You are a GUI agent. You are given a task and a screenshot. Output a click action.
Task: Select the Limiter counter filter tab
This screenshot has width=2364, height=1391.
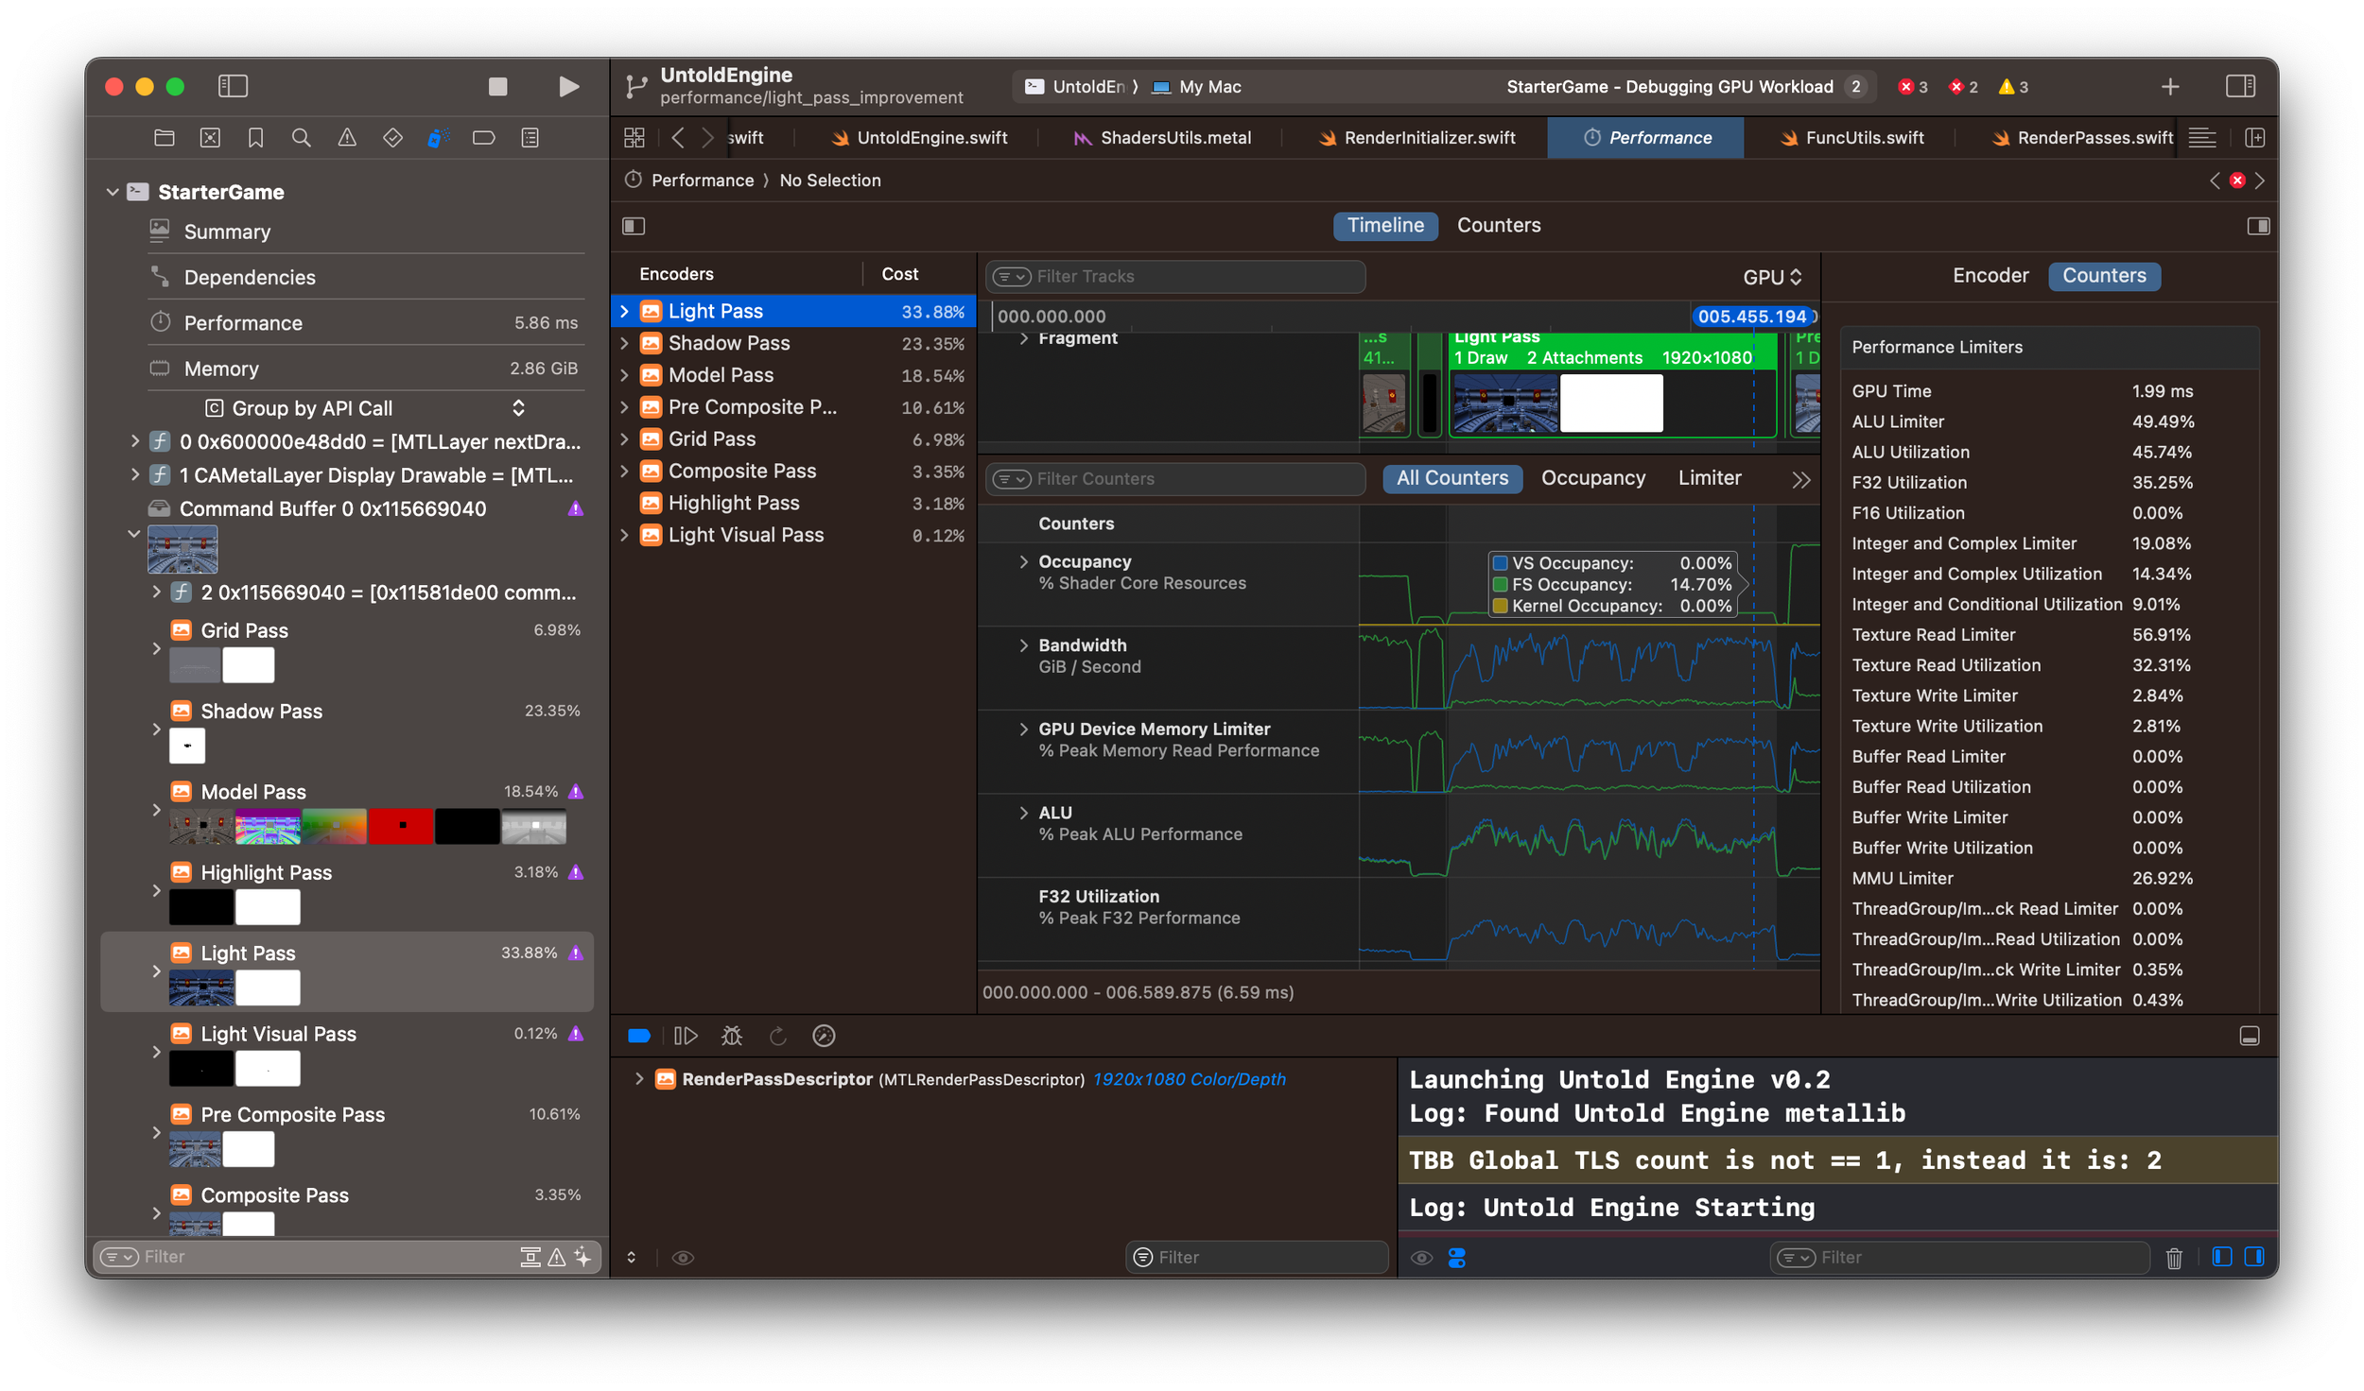click(x=1710, y=478)
